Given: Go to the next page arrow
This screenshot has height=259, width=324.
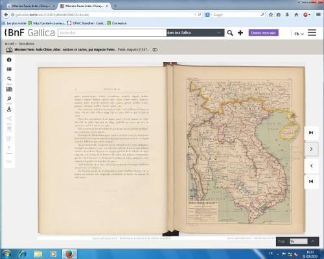Looking at the screenshot, I should pyautogui.click(x=311, y=149).
